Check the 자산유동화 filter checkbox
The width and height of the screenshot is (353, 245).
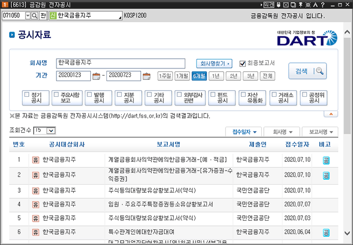(243, 95)
